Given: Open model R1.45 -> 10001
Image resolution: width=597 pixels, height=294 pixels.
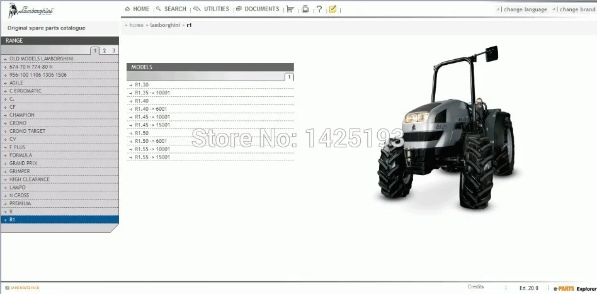Looking at the screenshot, I should pos(210,117).
